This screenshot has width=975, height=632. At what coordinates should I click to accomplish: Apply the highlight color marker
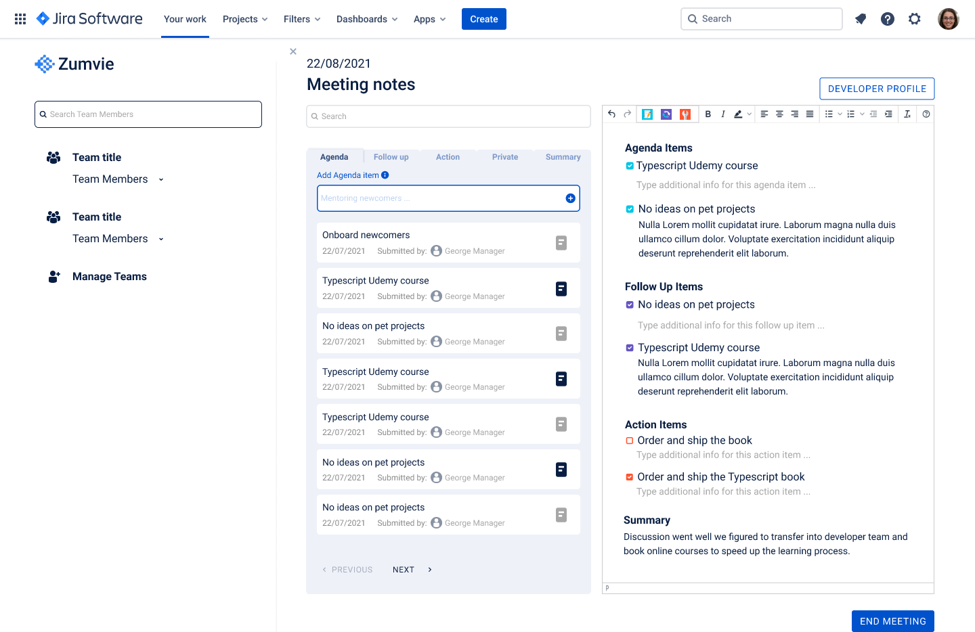[738, 114]
